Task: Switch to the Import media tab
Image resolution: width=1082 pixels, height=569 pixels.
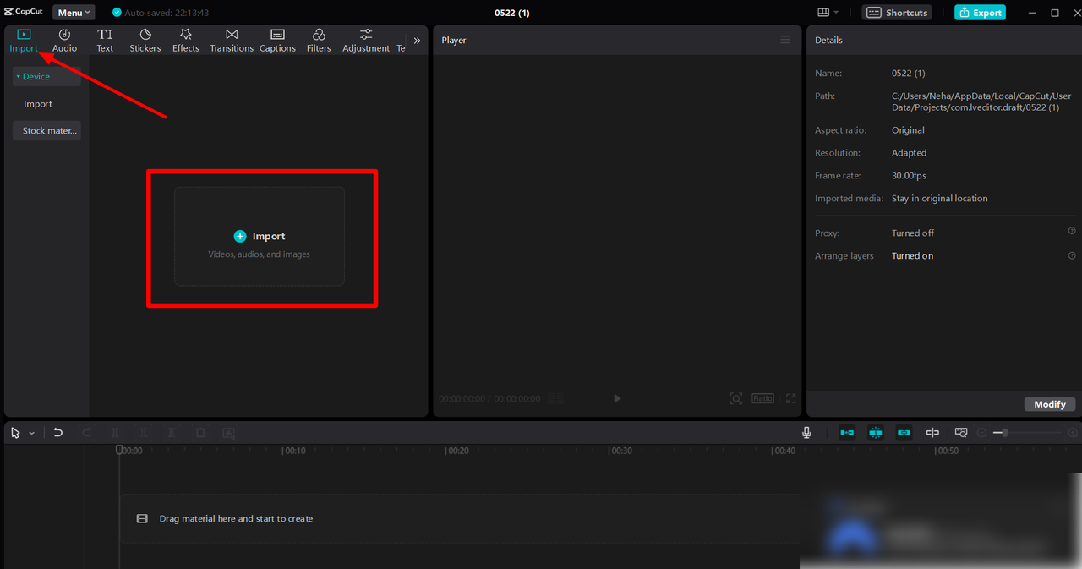Action: (24, 40)
